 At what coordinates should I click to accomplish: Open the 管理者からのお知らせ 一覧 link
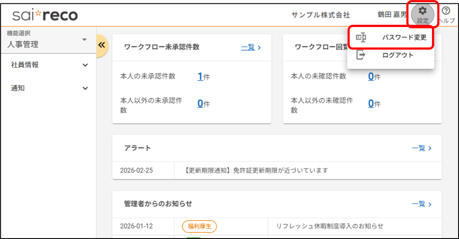point(421,204)
